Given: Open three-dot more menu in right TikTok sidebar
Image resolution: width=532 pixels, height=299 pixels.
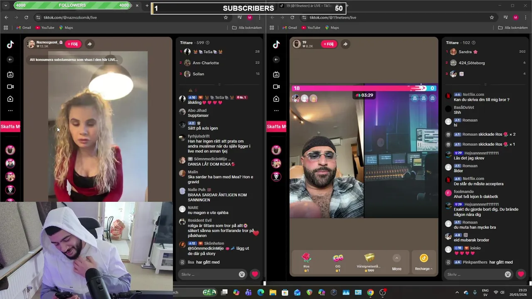Looking at the screenshot, I should (276, 110).
